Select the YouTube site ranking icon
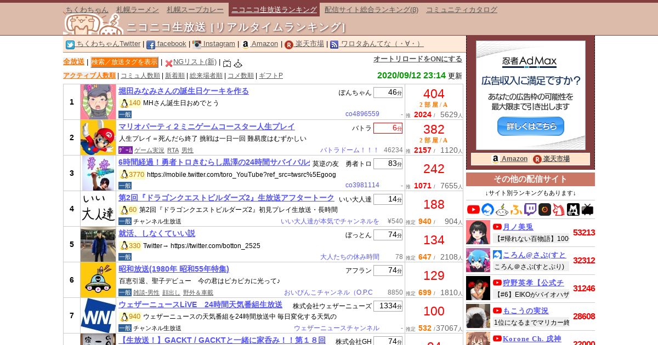Screen dimensions: 658x345 click(x=473, y=209)
